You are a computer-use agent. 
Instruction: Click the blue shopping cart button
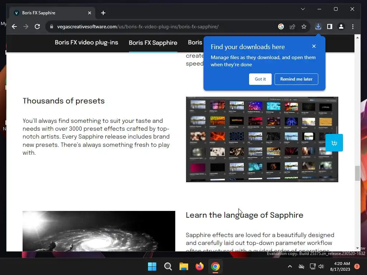[x=334, y=143]
